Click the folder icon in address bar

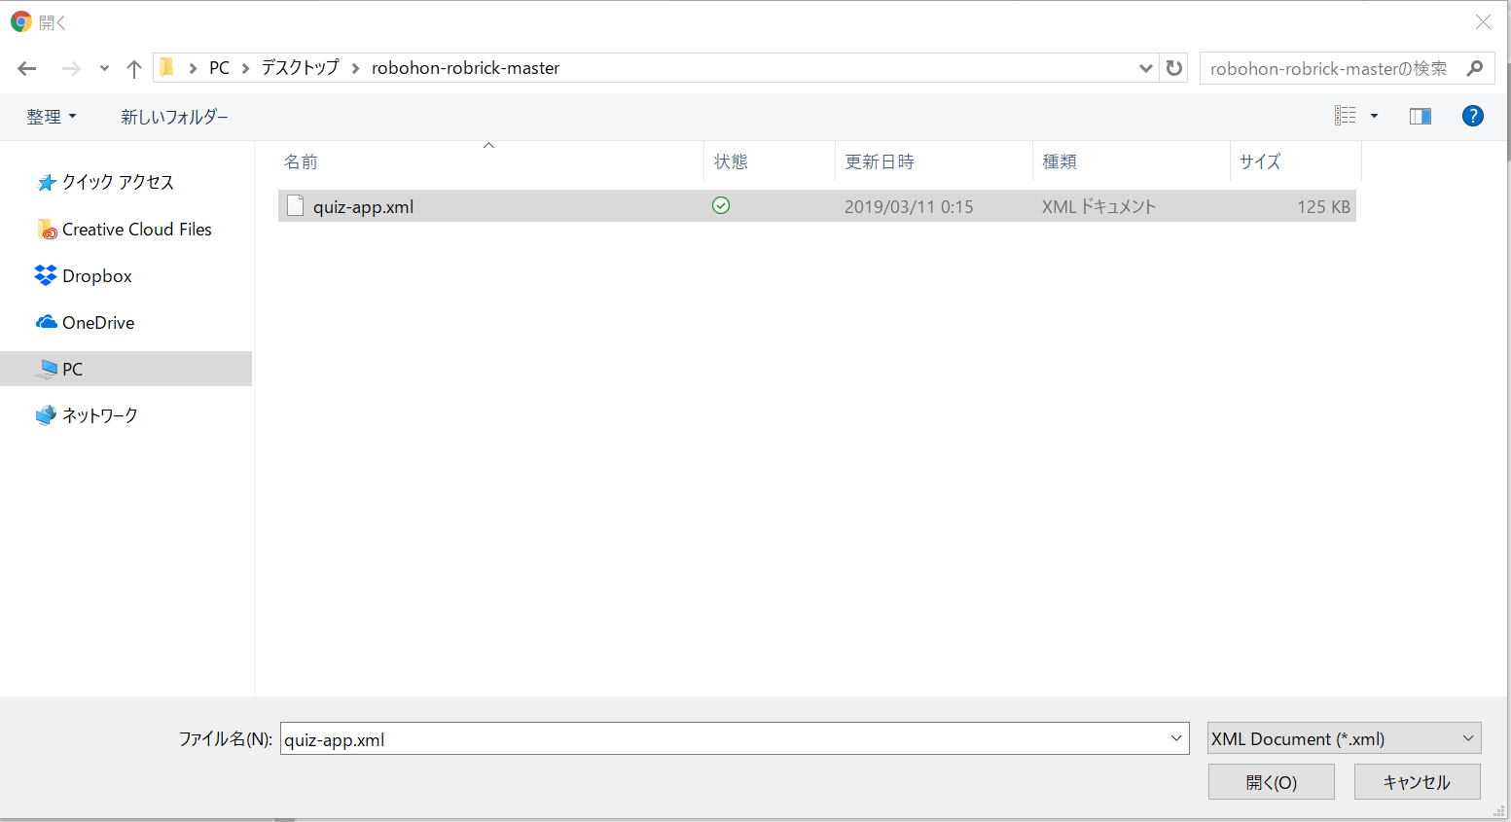point(166,67)
